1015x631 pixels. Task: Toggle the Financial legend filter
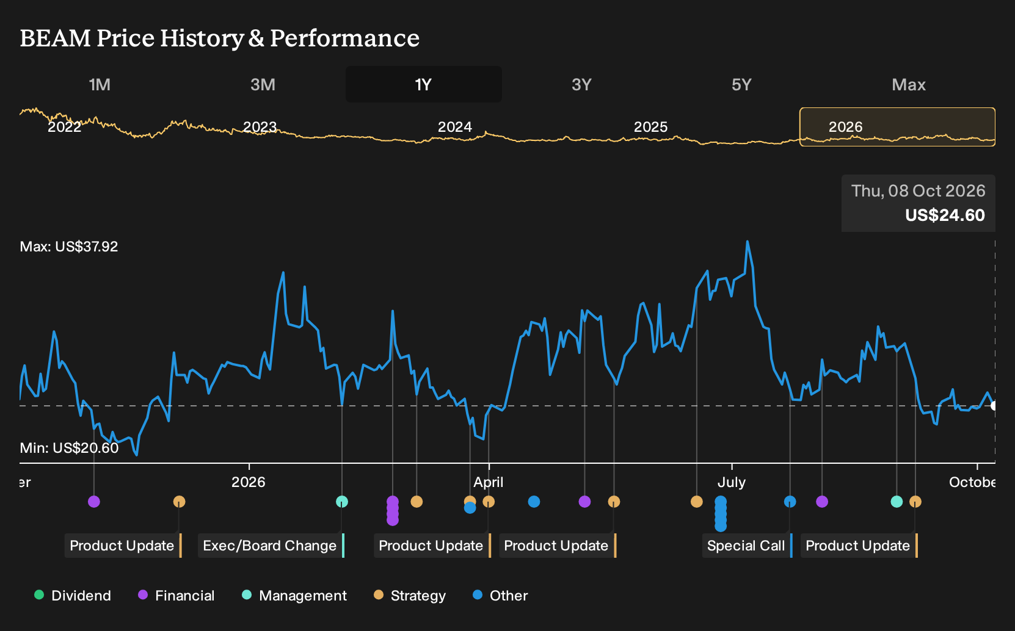(176, 596)
